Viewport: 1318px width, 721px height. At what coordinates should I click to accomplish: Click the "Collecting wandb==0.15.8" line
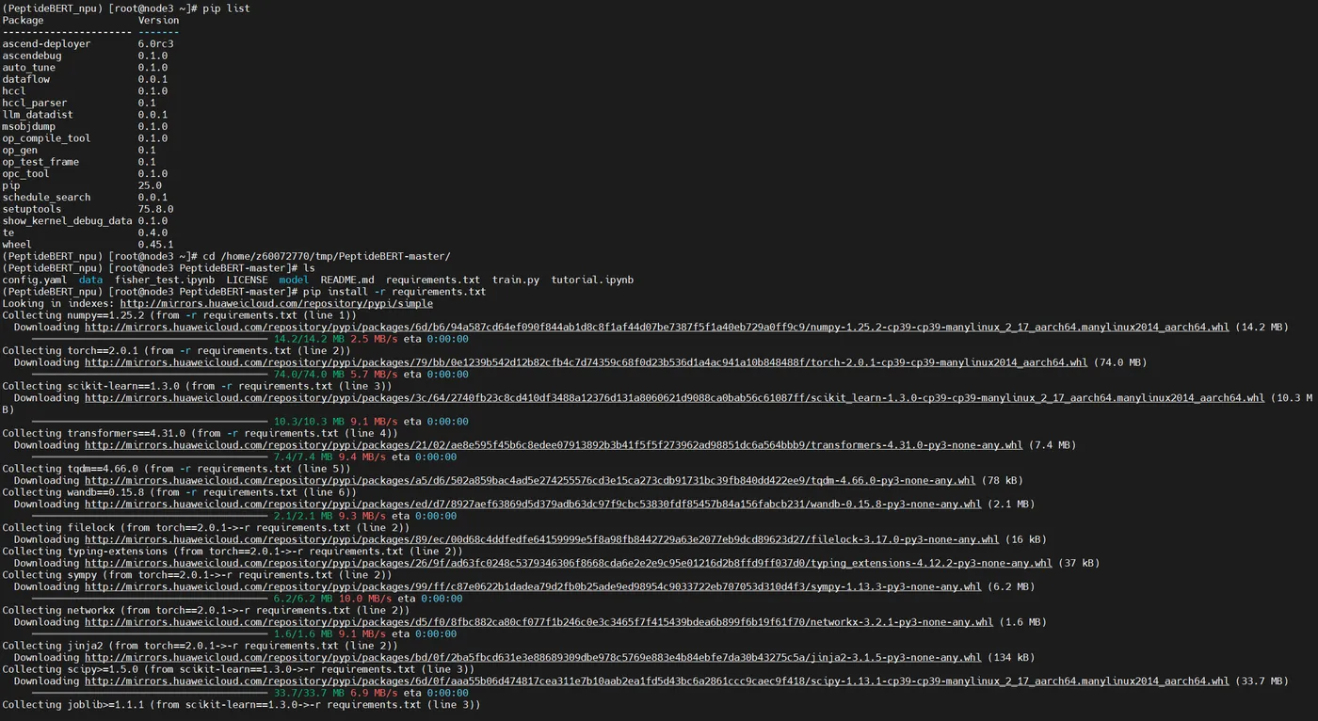[x=180, y=491]
